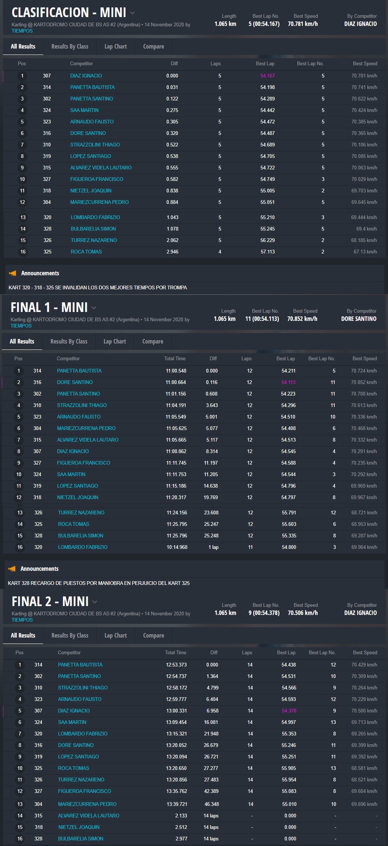This screenshot has height=846, width=388.
Task: Open DORE SANTINO in Final 1 results
Action: click(75, 382)
